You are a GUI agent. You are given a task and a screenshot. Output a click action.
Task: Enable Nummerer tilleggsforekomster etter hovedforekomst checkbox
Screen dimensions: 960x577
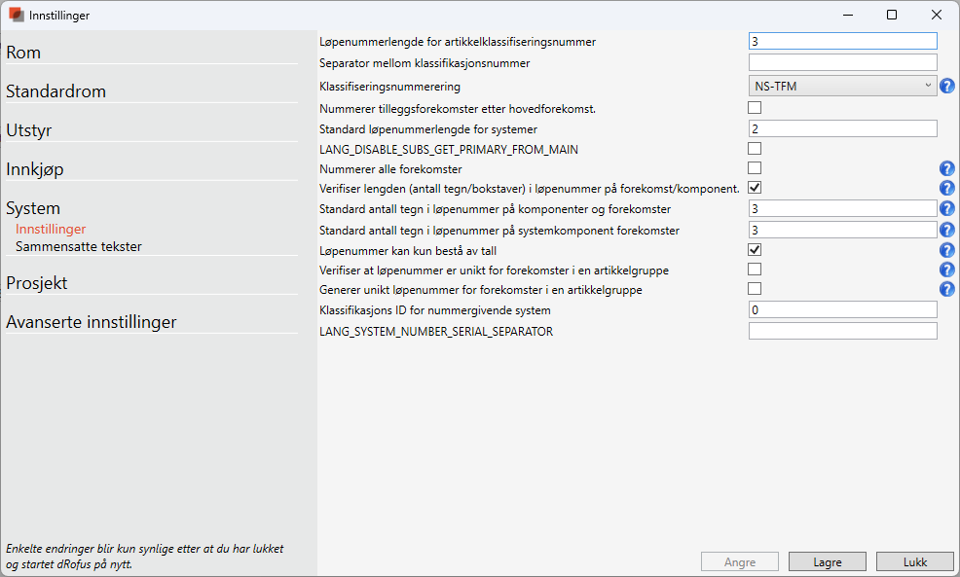point(755,108)
